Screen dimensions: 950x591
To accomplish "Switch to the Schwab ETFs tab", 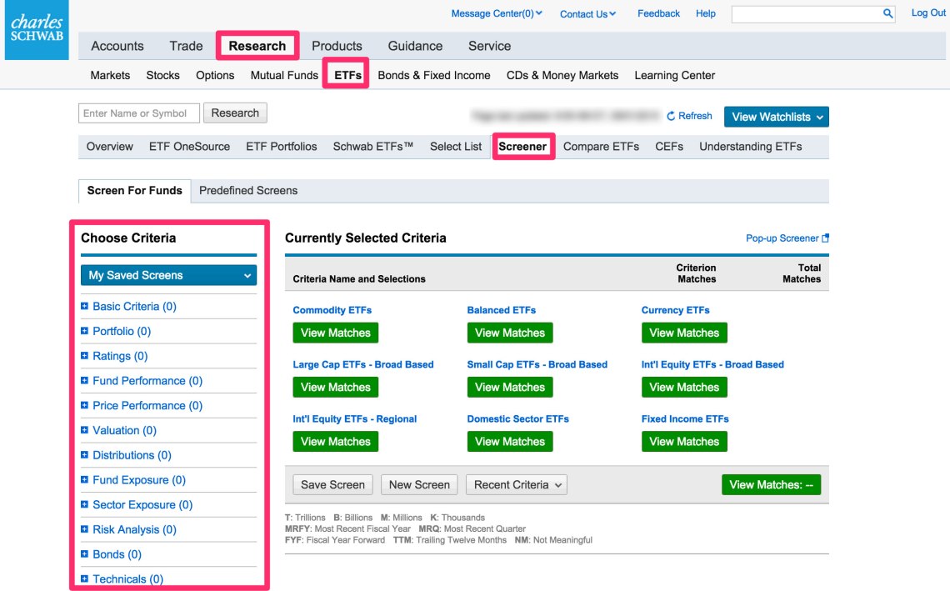I will (x=373, y=147).
